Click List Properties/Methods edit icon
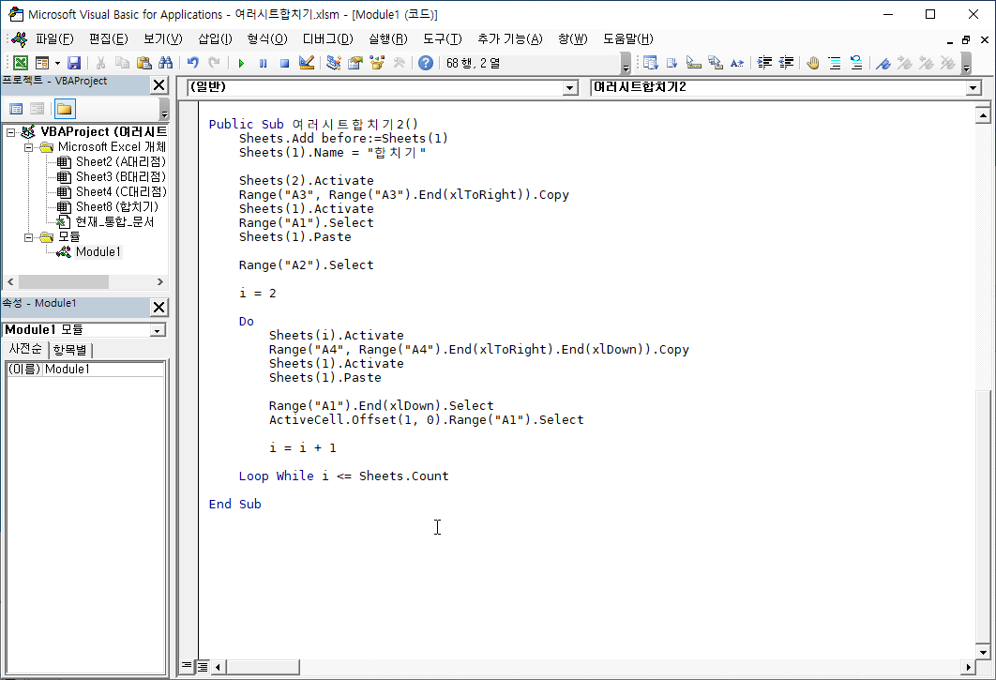The width and height of the screenshot is (996, 680). [651, 63]
